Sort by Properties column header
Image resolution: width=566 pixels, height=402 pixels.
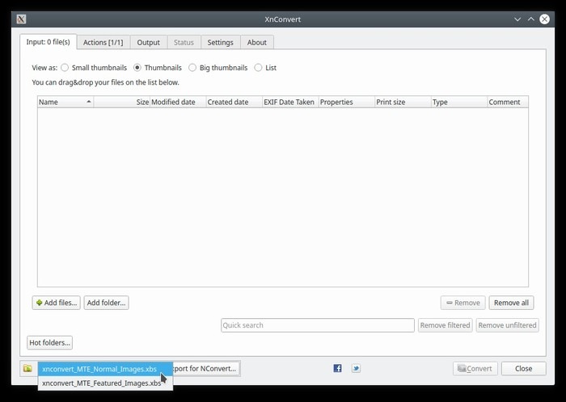pos(347,102)
